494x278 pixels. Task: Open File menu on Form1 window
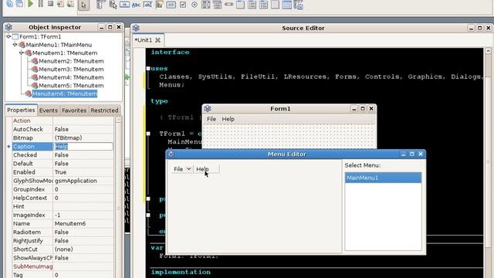pyautogui.click(x=211, y=119)
